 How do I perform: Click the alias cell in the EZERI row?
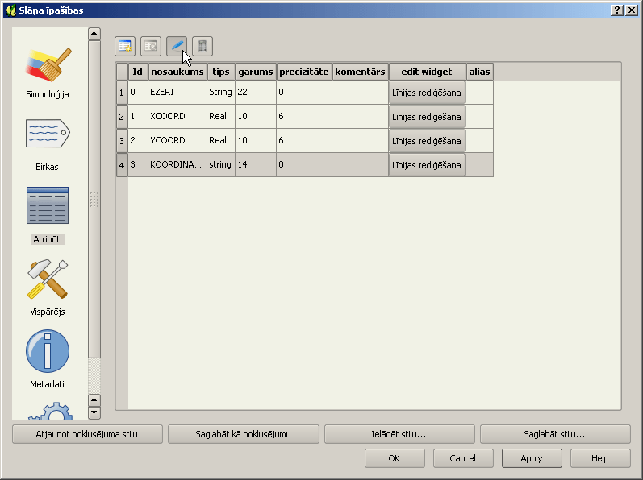click(x=480, y=92)
